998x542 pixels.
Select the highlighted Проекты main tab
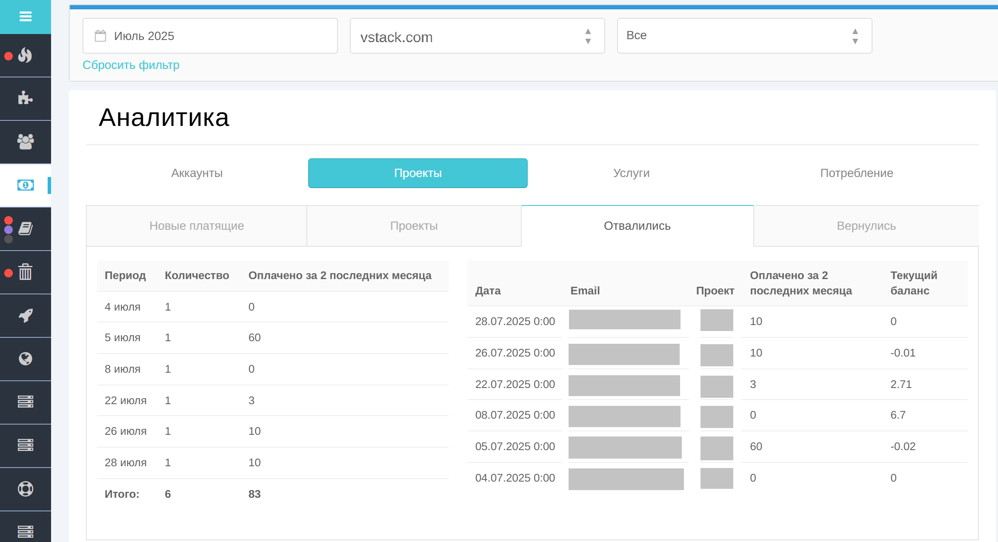(418, 173)
